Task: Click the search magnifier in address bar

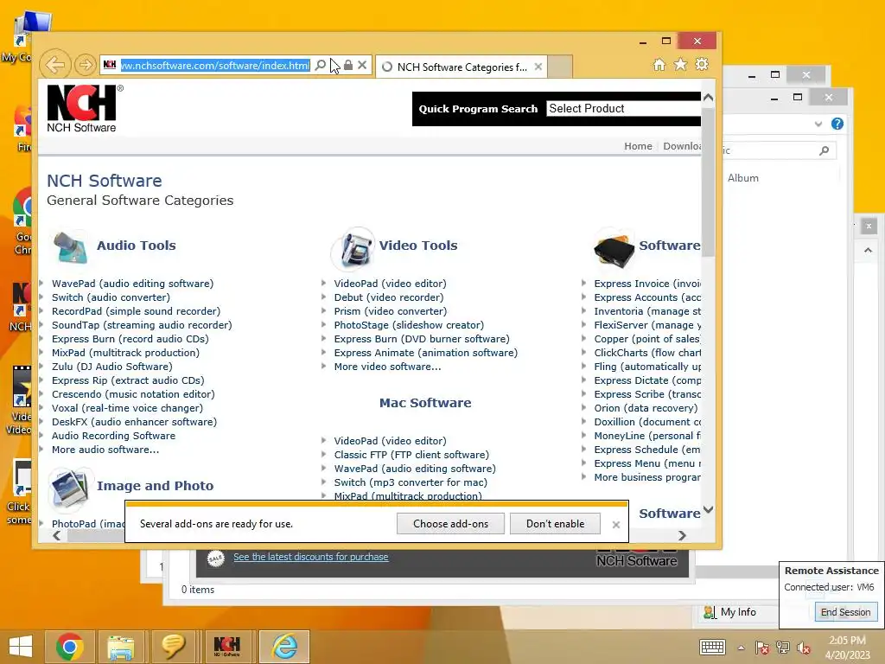Action: pyautogui.click(x=320, y=66)
